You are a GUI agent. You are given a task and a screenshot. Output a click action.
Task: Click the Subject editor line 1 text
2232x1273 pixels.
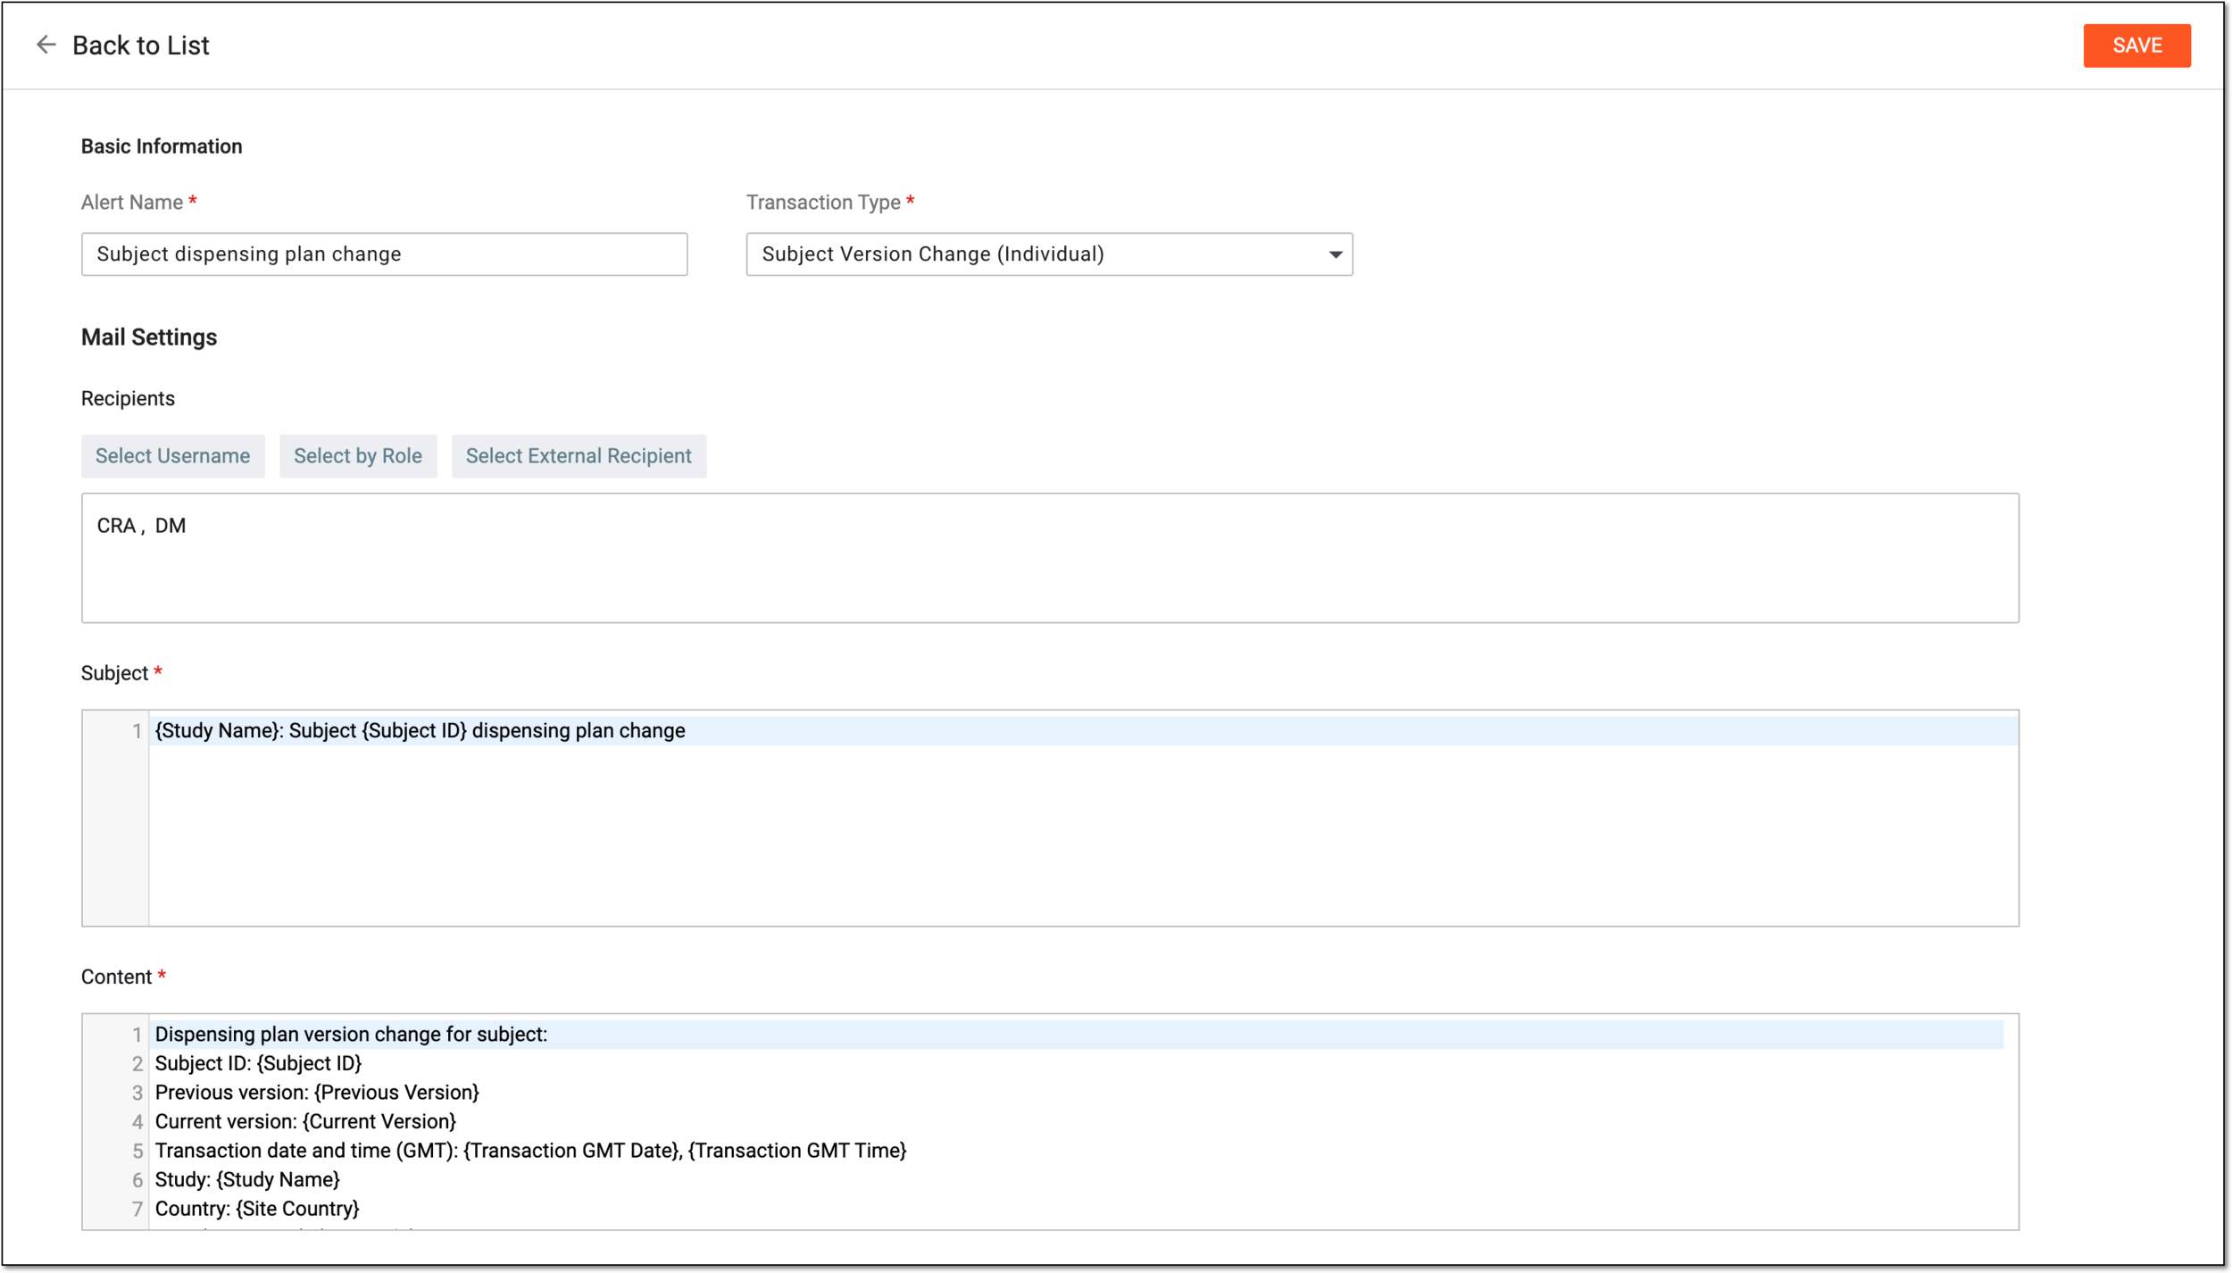pos(421,730)
